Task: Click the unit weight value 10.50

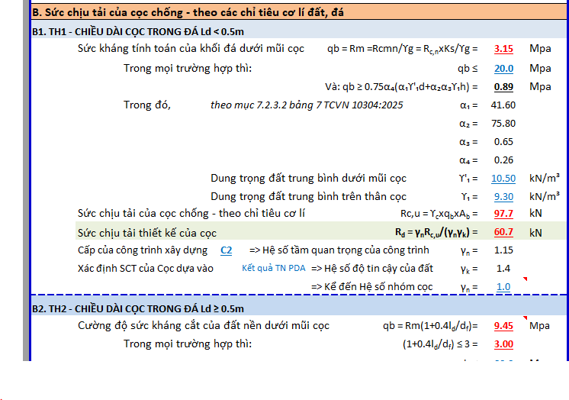Action: point(503,179)
